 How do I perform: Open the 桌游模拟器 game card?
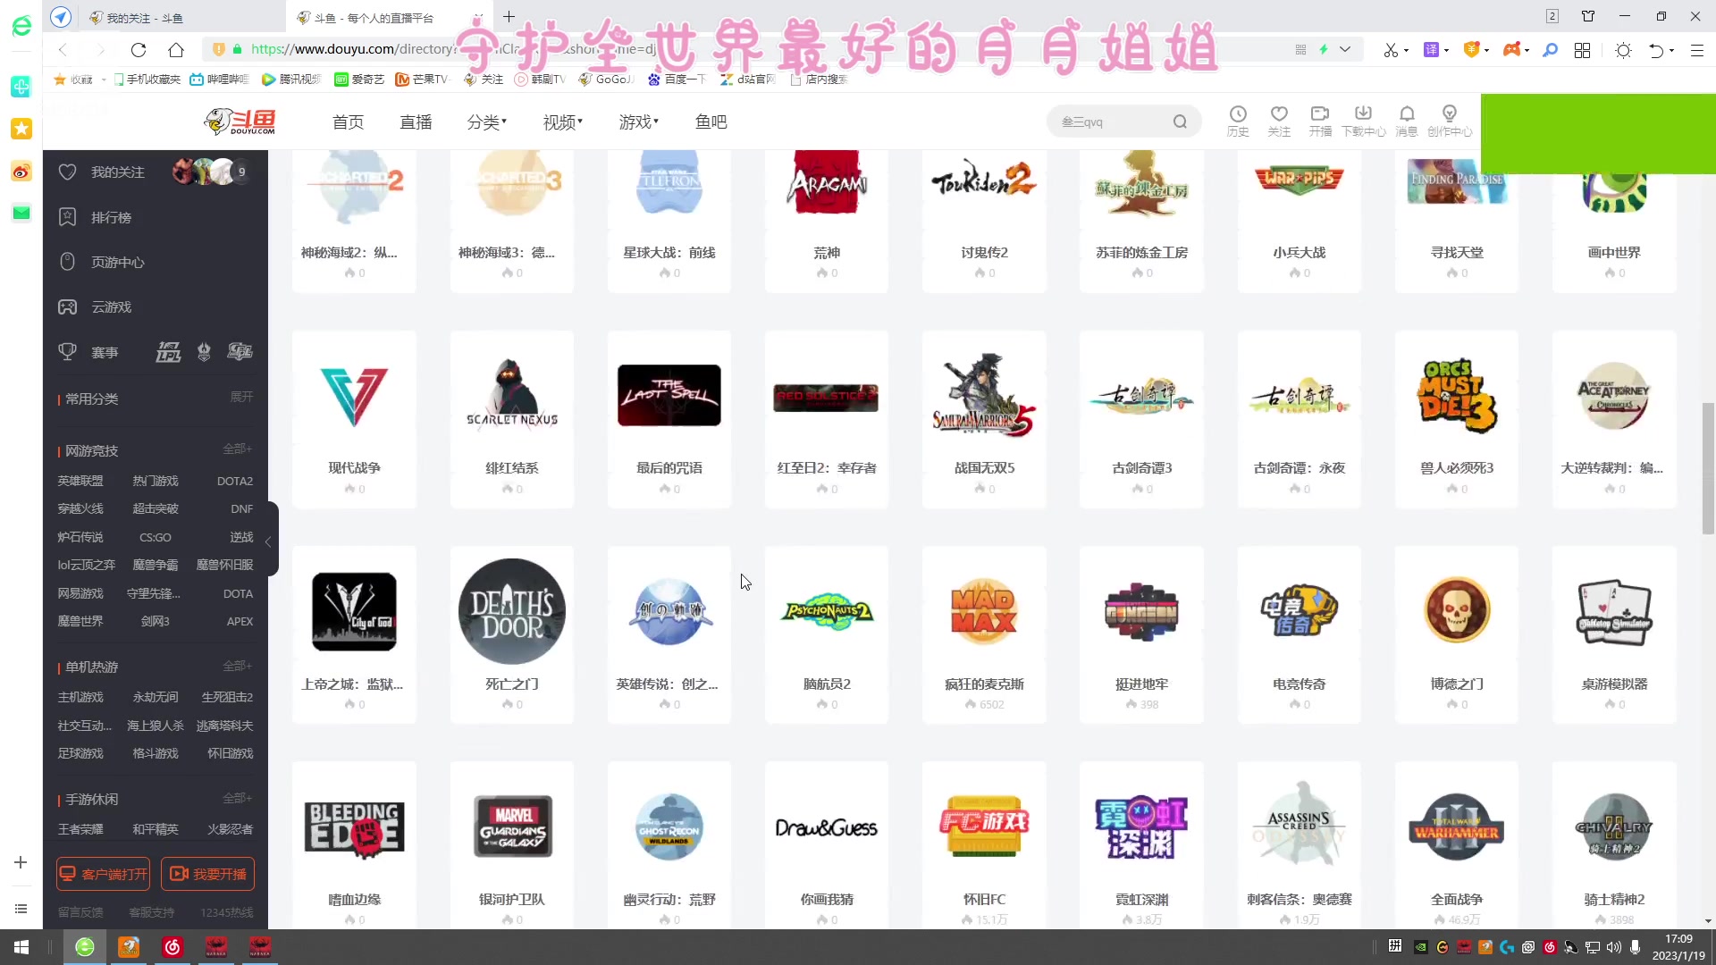[1614, 635]
